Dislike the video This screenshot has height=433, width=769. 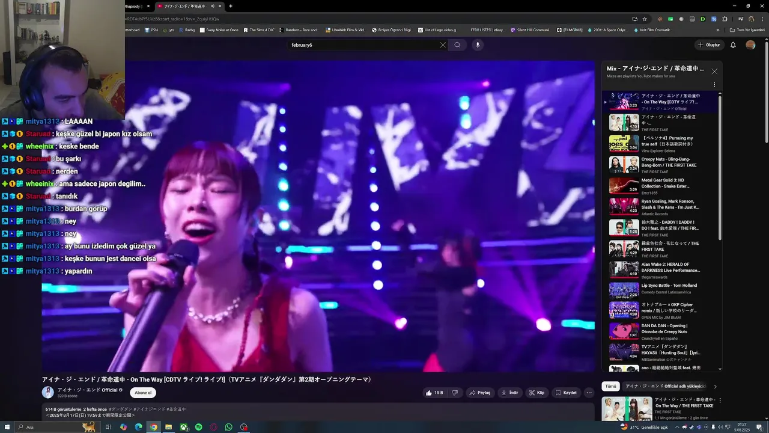(455, 393)
